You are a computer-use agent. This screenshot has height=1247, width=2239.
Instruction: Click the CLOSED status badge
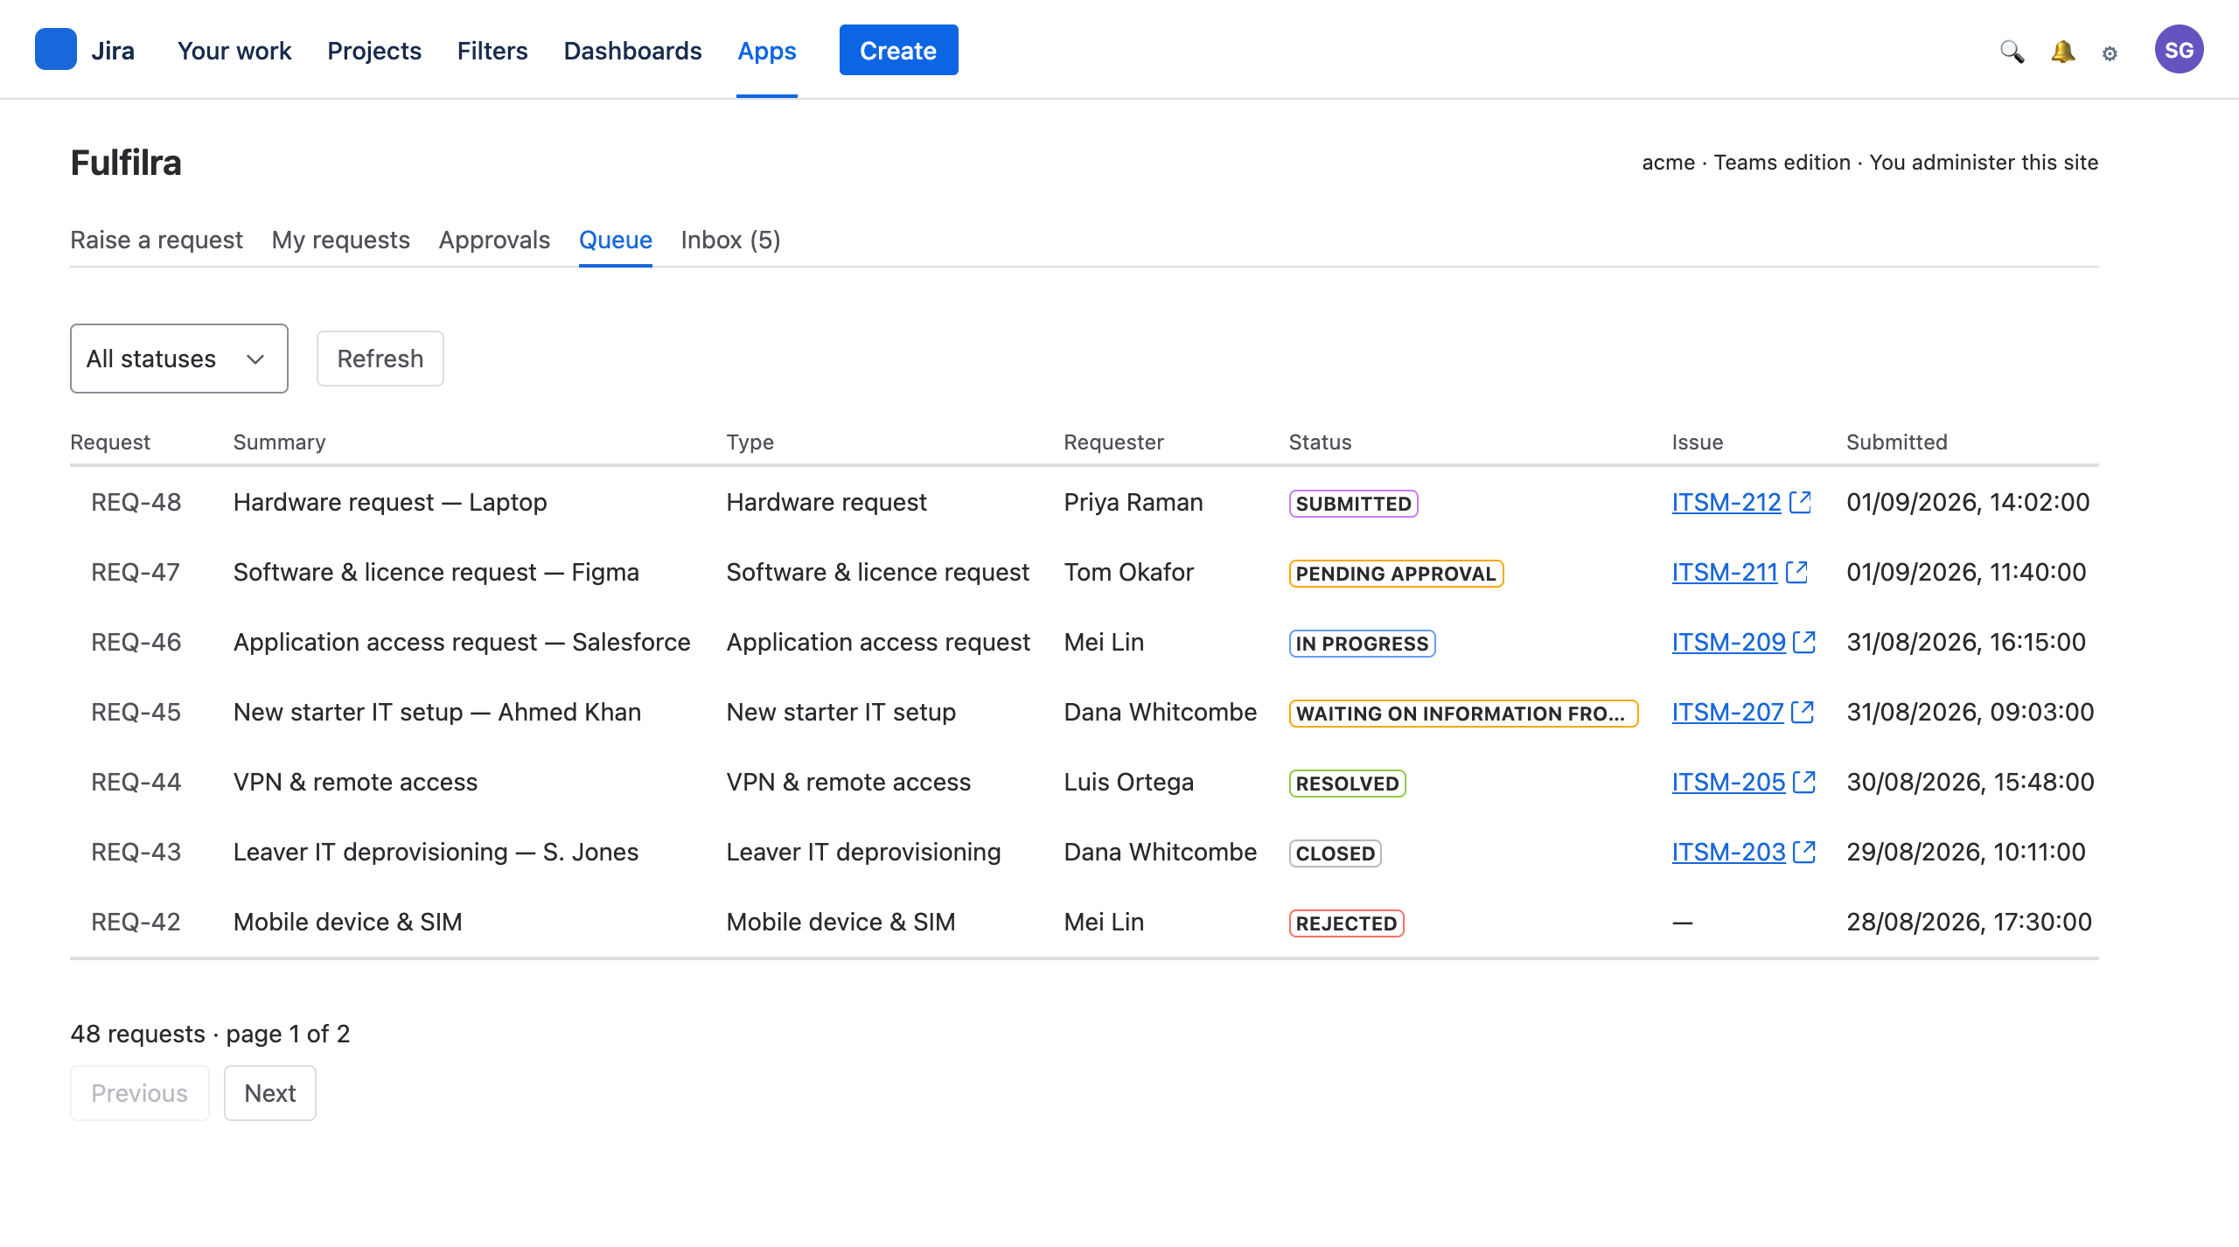click(1335, 853)
